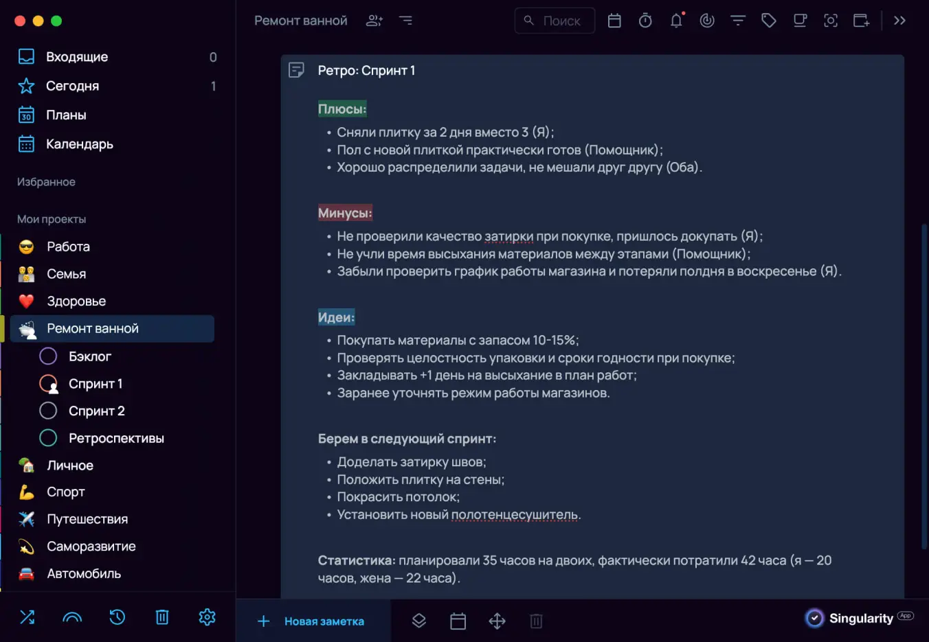Viewport: 929px width, 642px height.
Task: Go to the Сегодня section
Action: [x=72, y=86]
